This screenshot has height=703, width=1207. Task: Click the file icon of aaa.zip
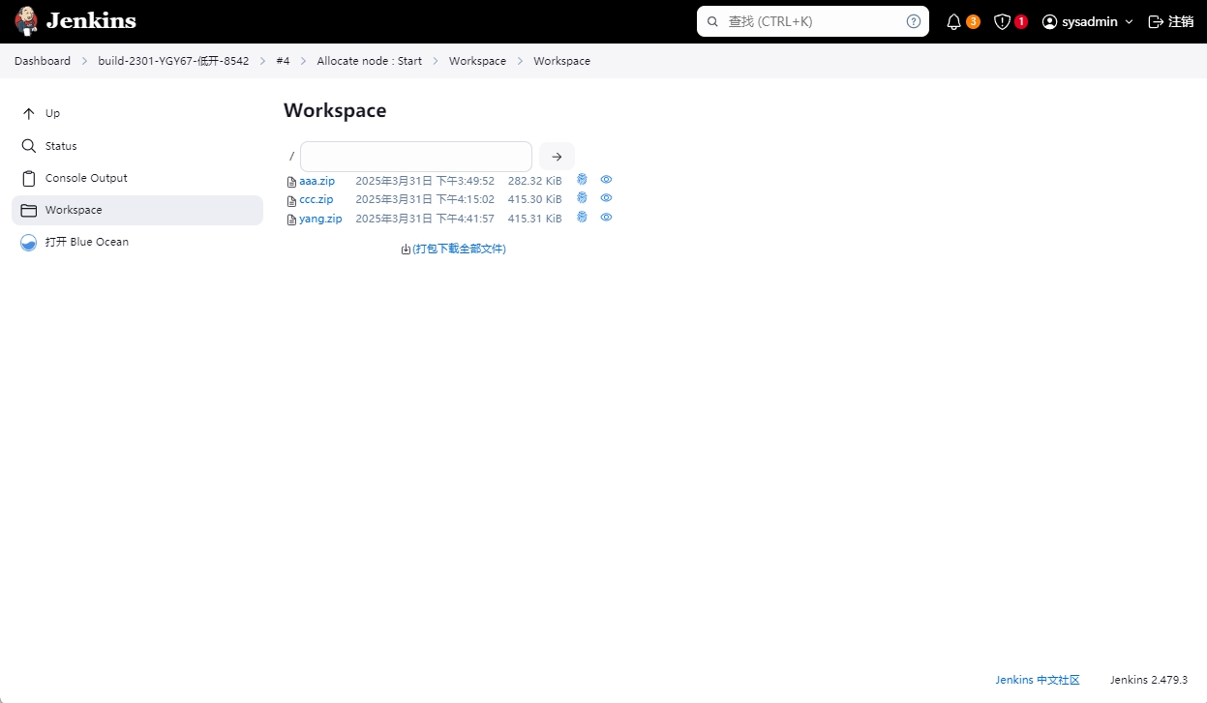pos(291,182)
